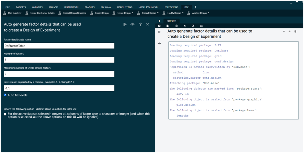Screen dimensions: 304x153
Task: Open the FORECASTING menu
Action: (x=171, y=7)
